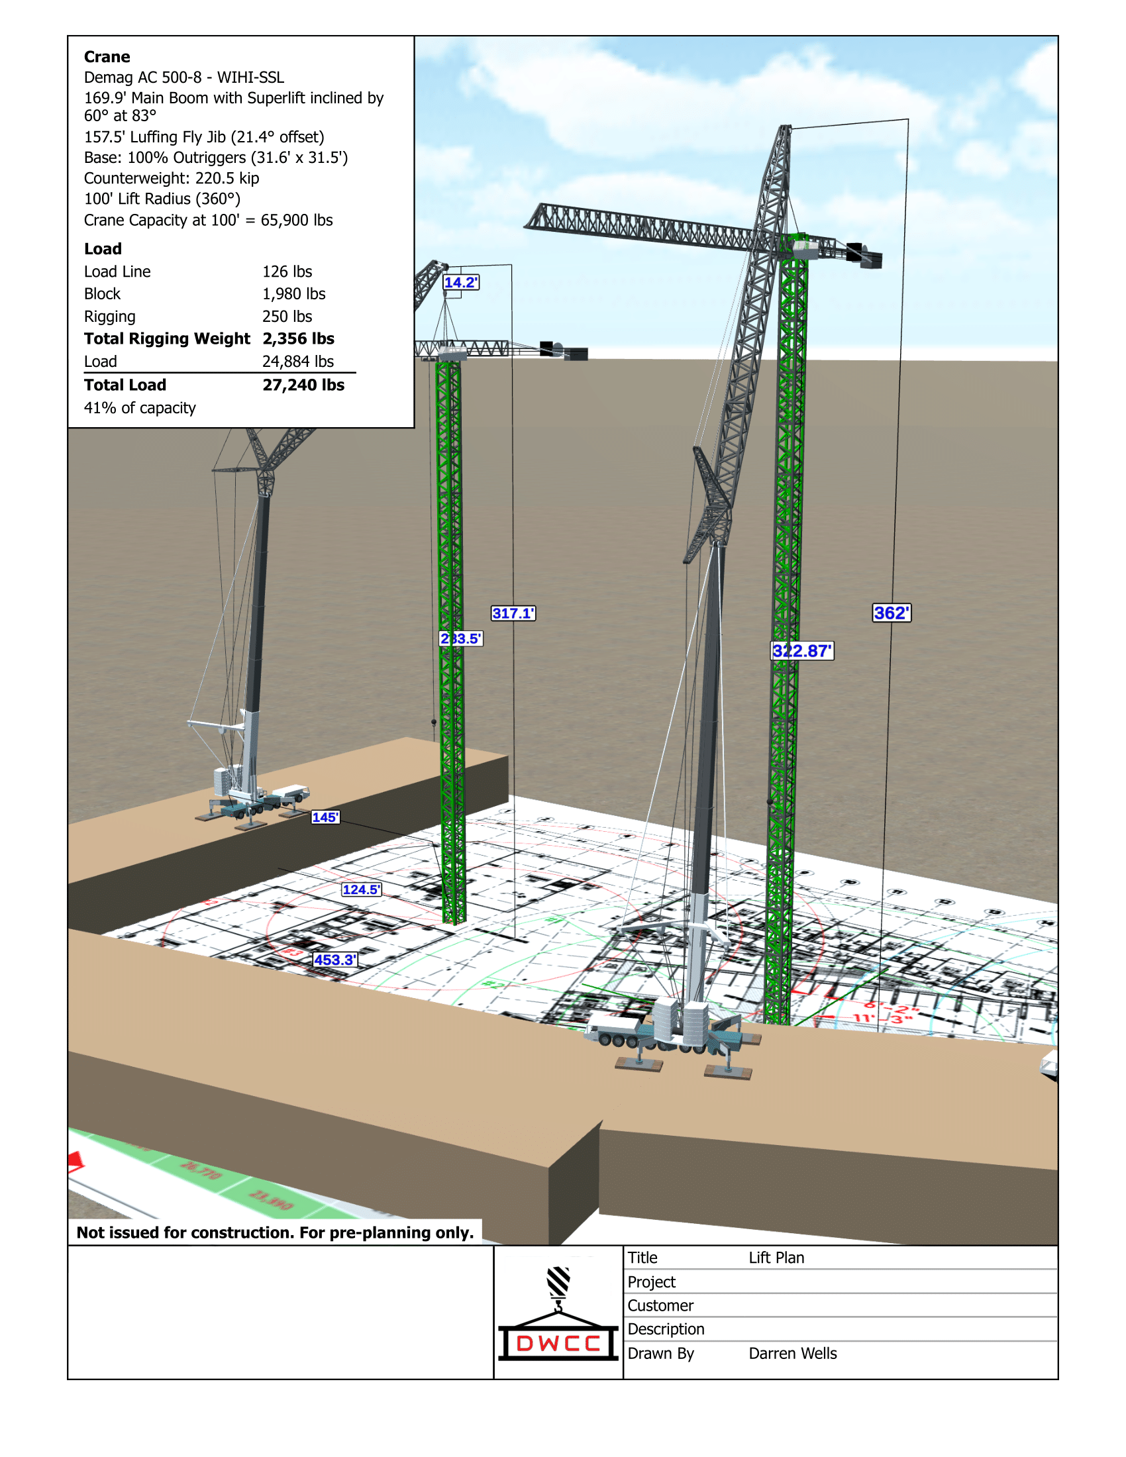Click the 322.87' dimension label

click(x=802, y=651)
